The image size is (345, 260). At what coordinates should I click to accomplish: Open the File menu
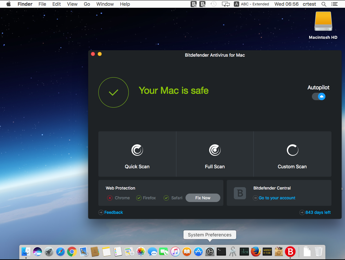42,4
